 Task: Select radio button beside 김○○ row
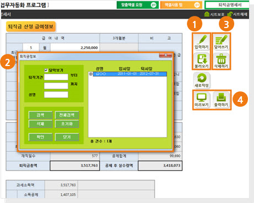[x=91, y=74]
